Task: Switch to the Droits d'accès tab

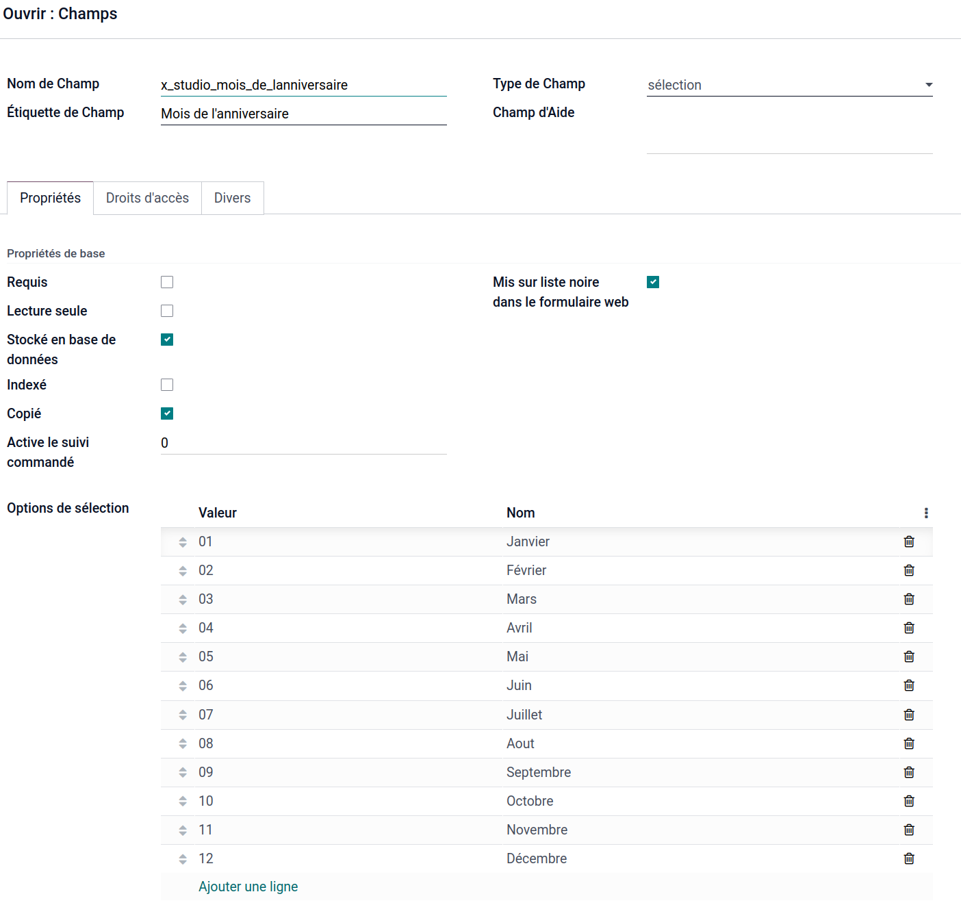Action: pos(147,198)
